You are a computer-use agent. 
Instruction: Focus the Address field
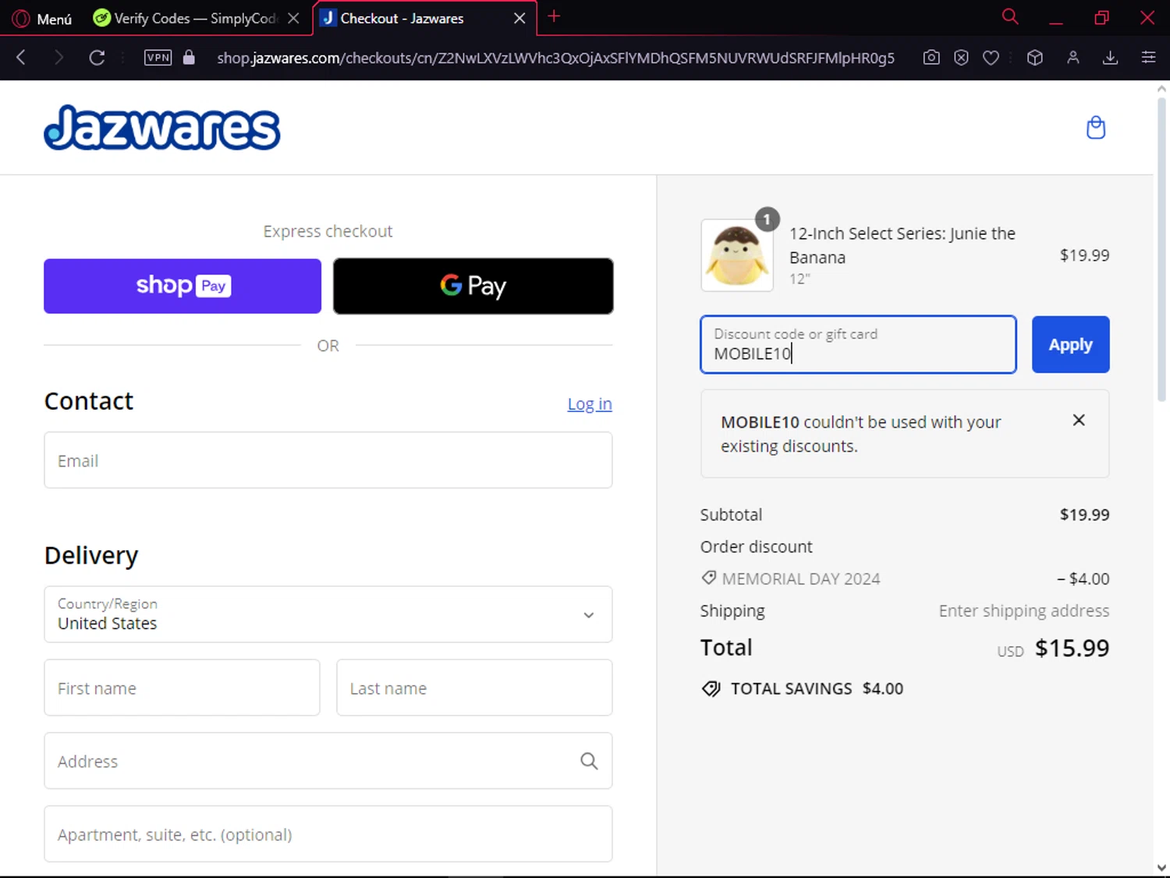point(328,761)
